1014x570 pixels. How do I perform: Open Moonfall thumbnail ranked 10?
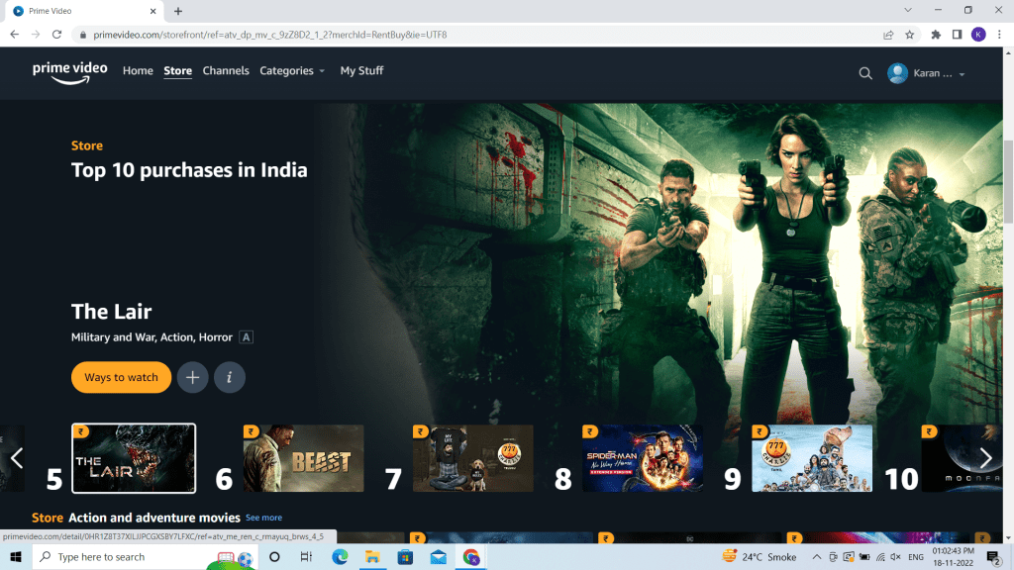(x=962, y=458)
